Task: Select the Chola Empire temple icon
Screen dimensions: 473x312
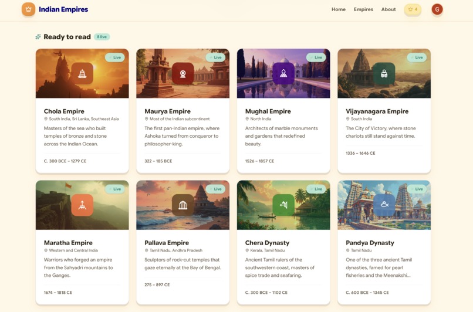Action: pyautogui.click(x=82, y=73)
